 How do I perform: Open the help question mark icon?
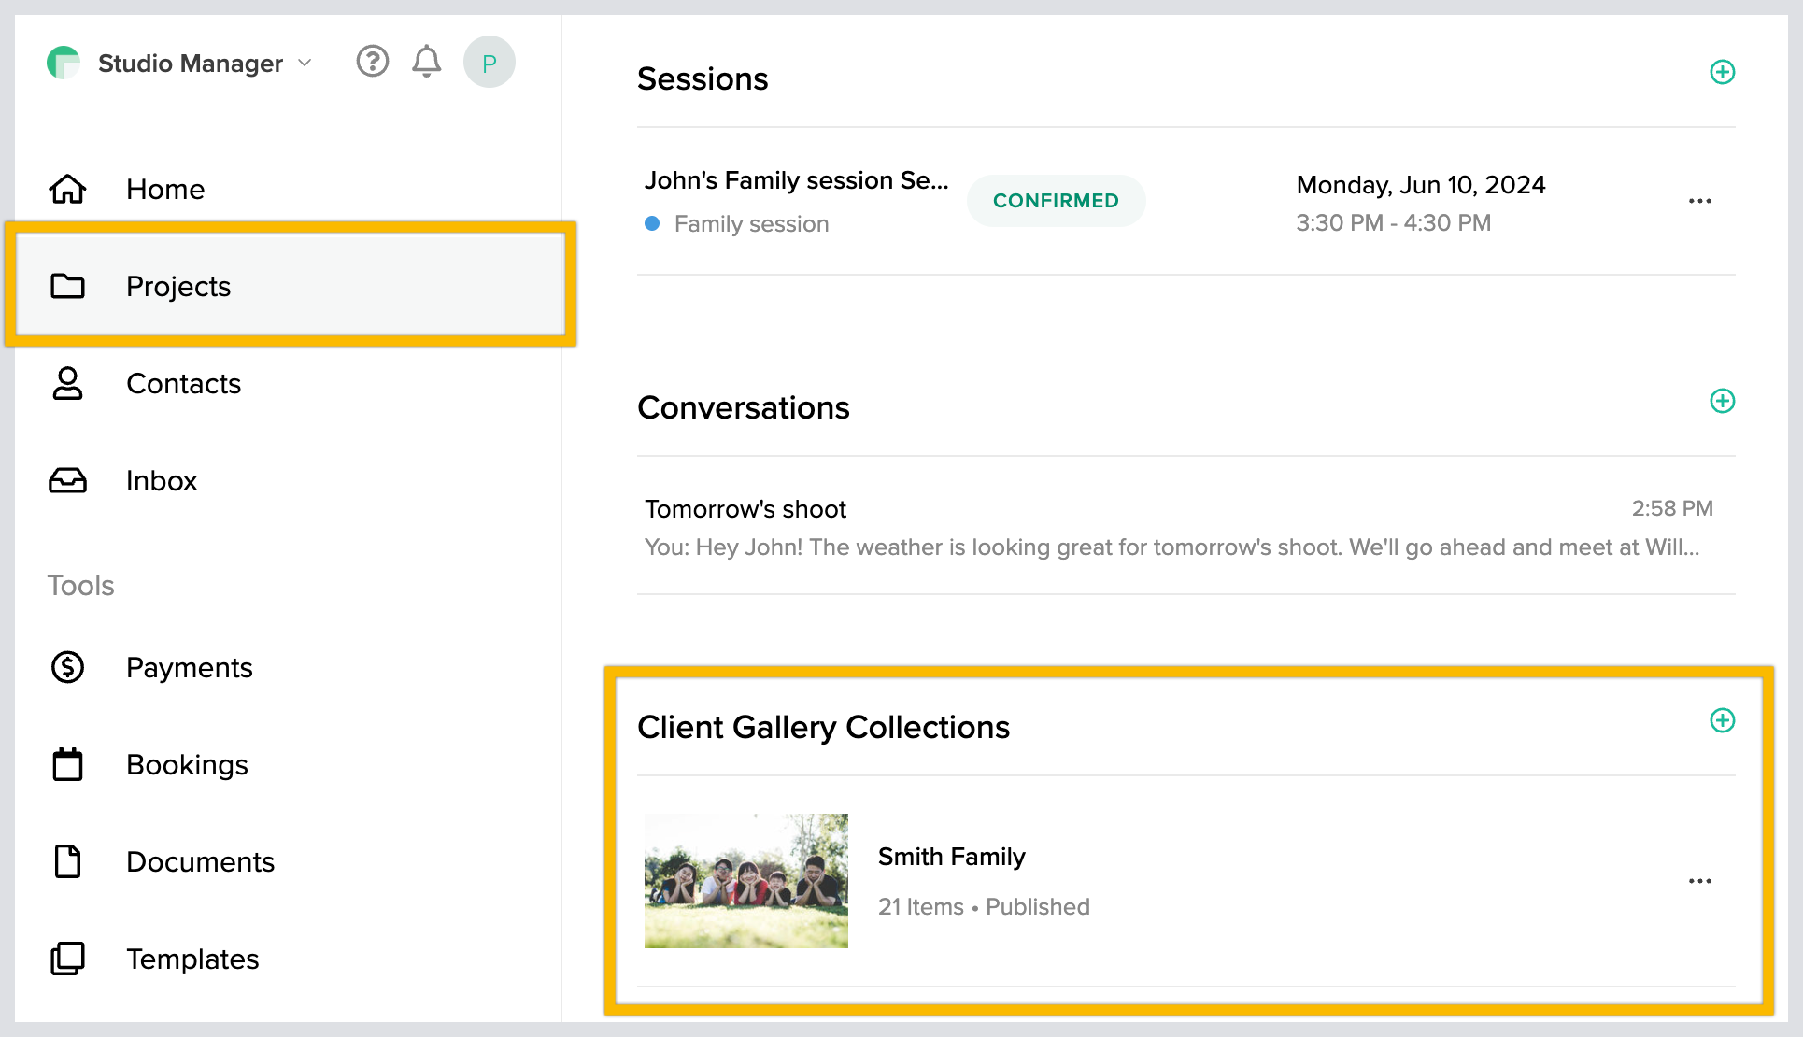(372, 62)
